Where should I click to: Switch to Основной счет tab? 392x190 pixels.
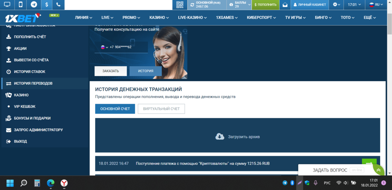(115, 109)
